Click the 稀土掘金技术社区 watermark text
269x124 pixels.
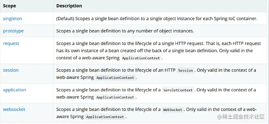244,117
